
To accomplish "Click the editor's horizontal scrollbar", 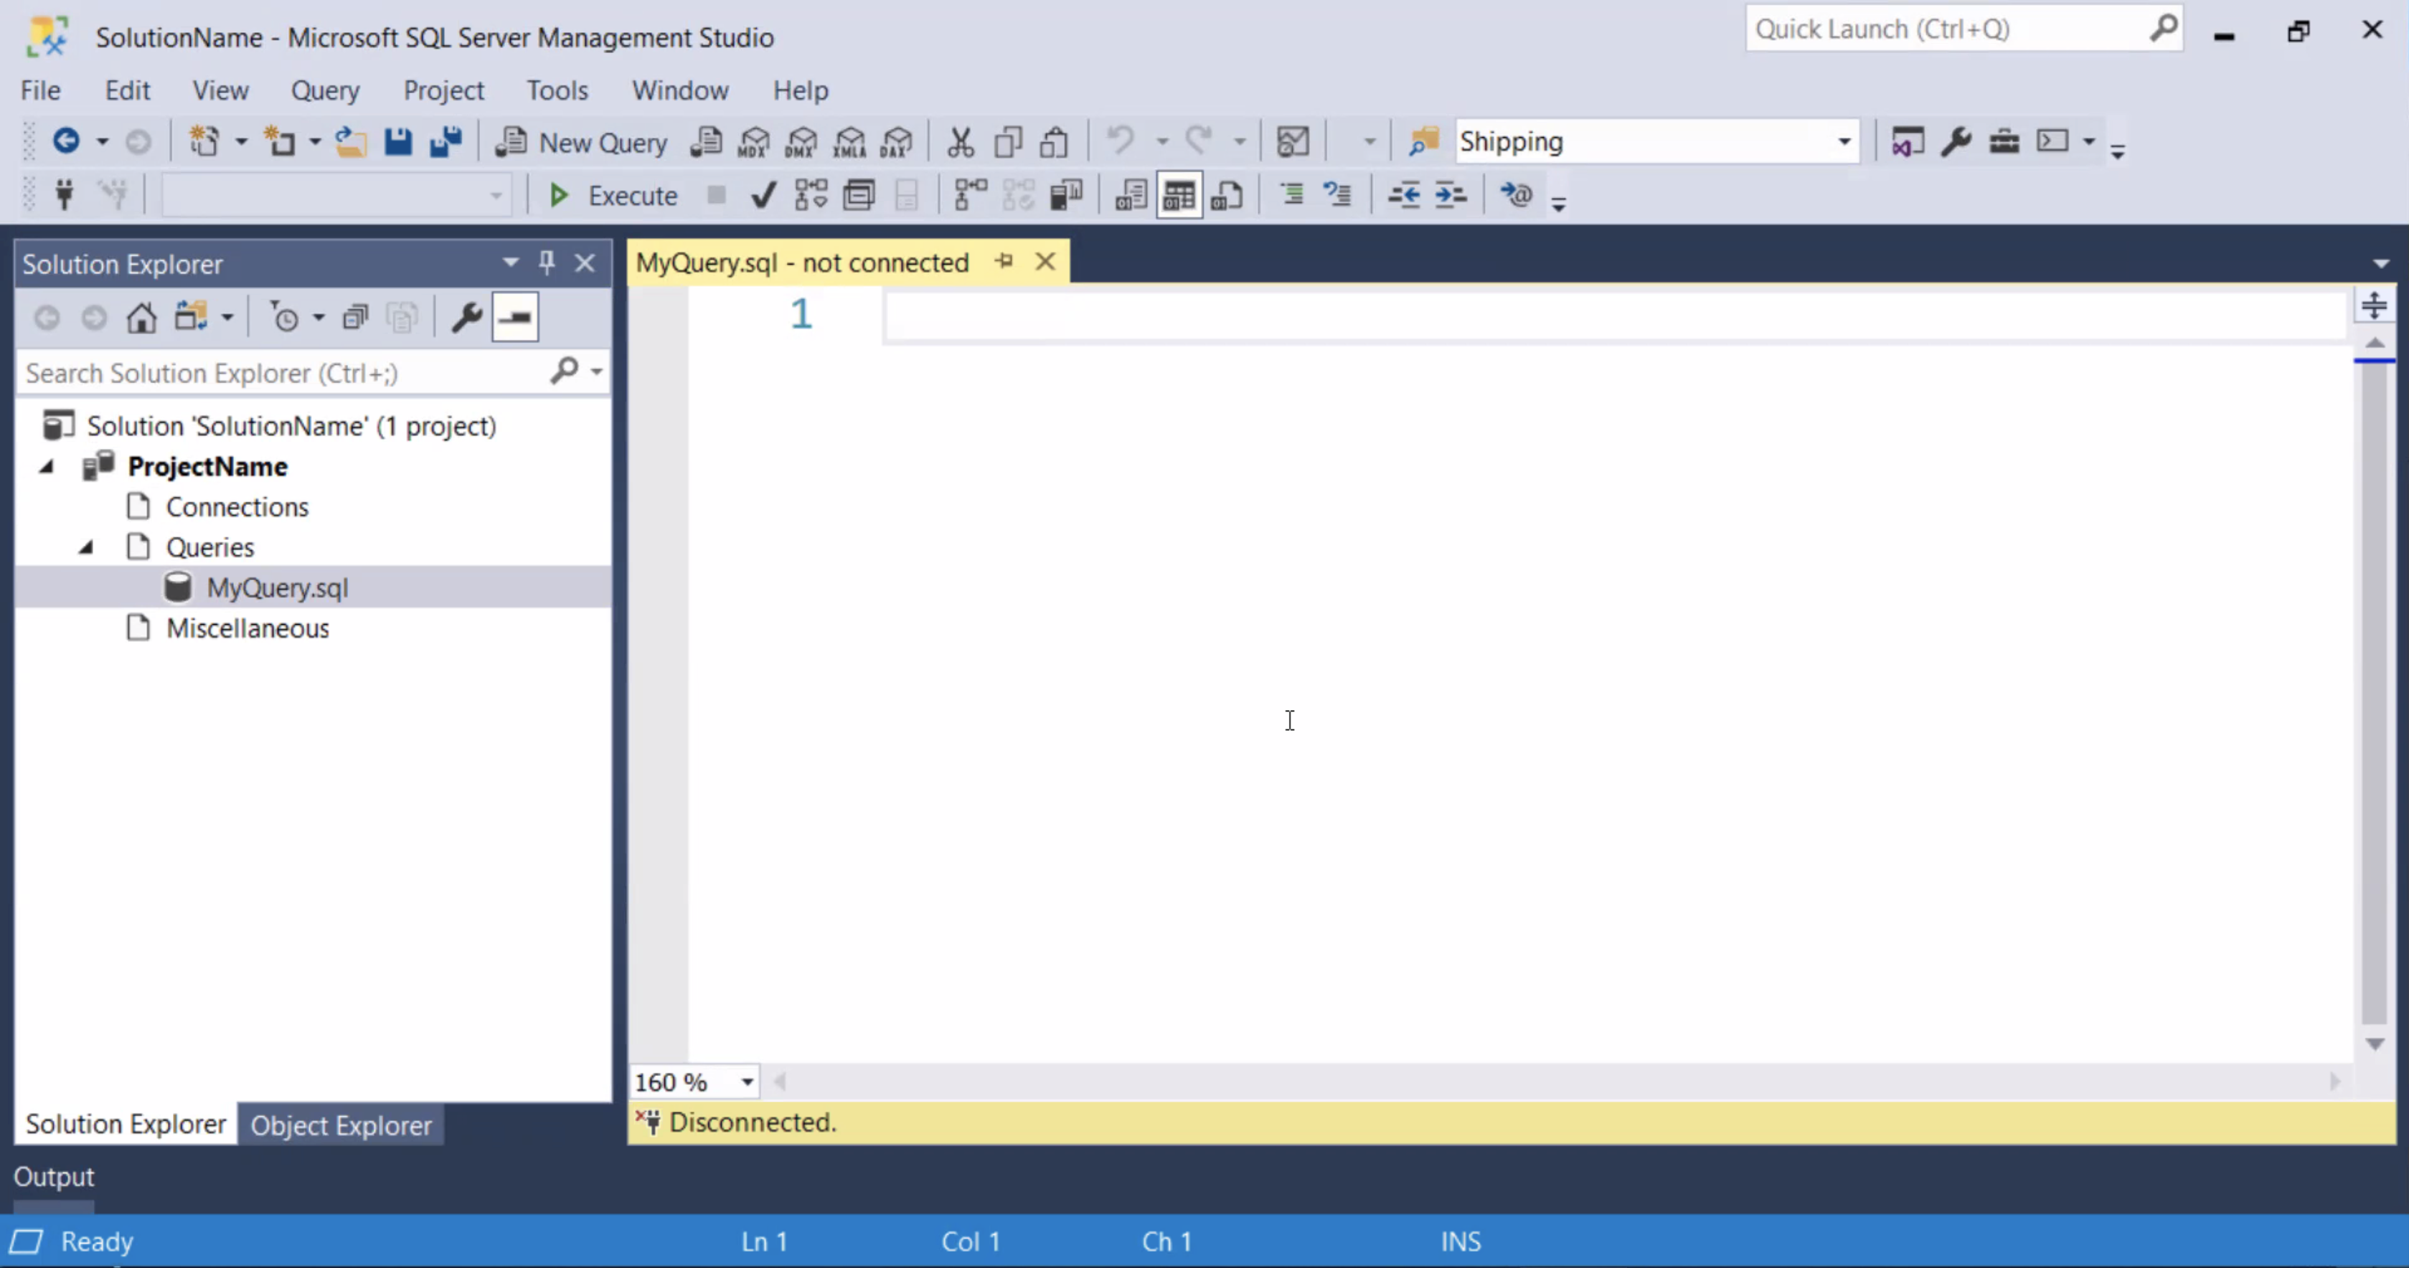I will (x=1557, y=1082).
